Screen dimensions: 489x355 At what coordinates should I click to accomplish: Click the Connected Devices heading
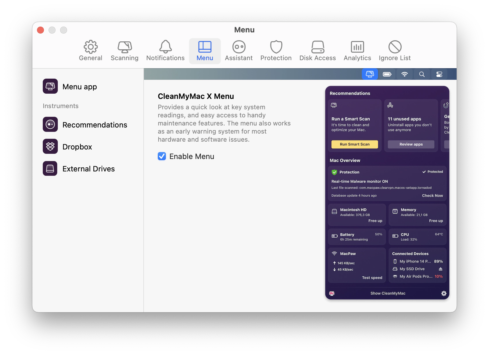(x=410, y=254)
